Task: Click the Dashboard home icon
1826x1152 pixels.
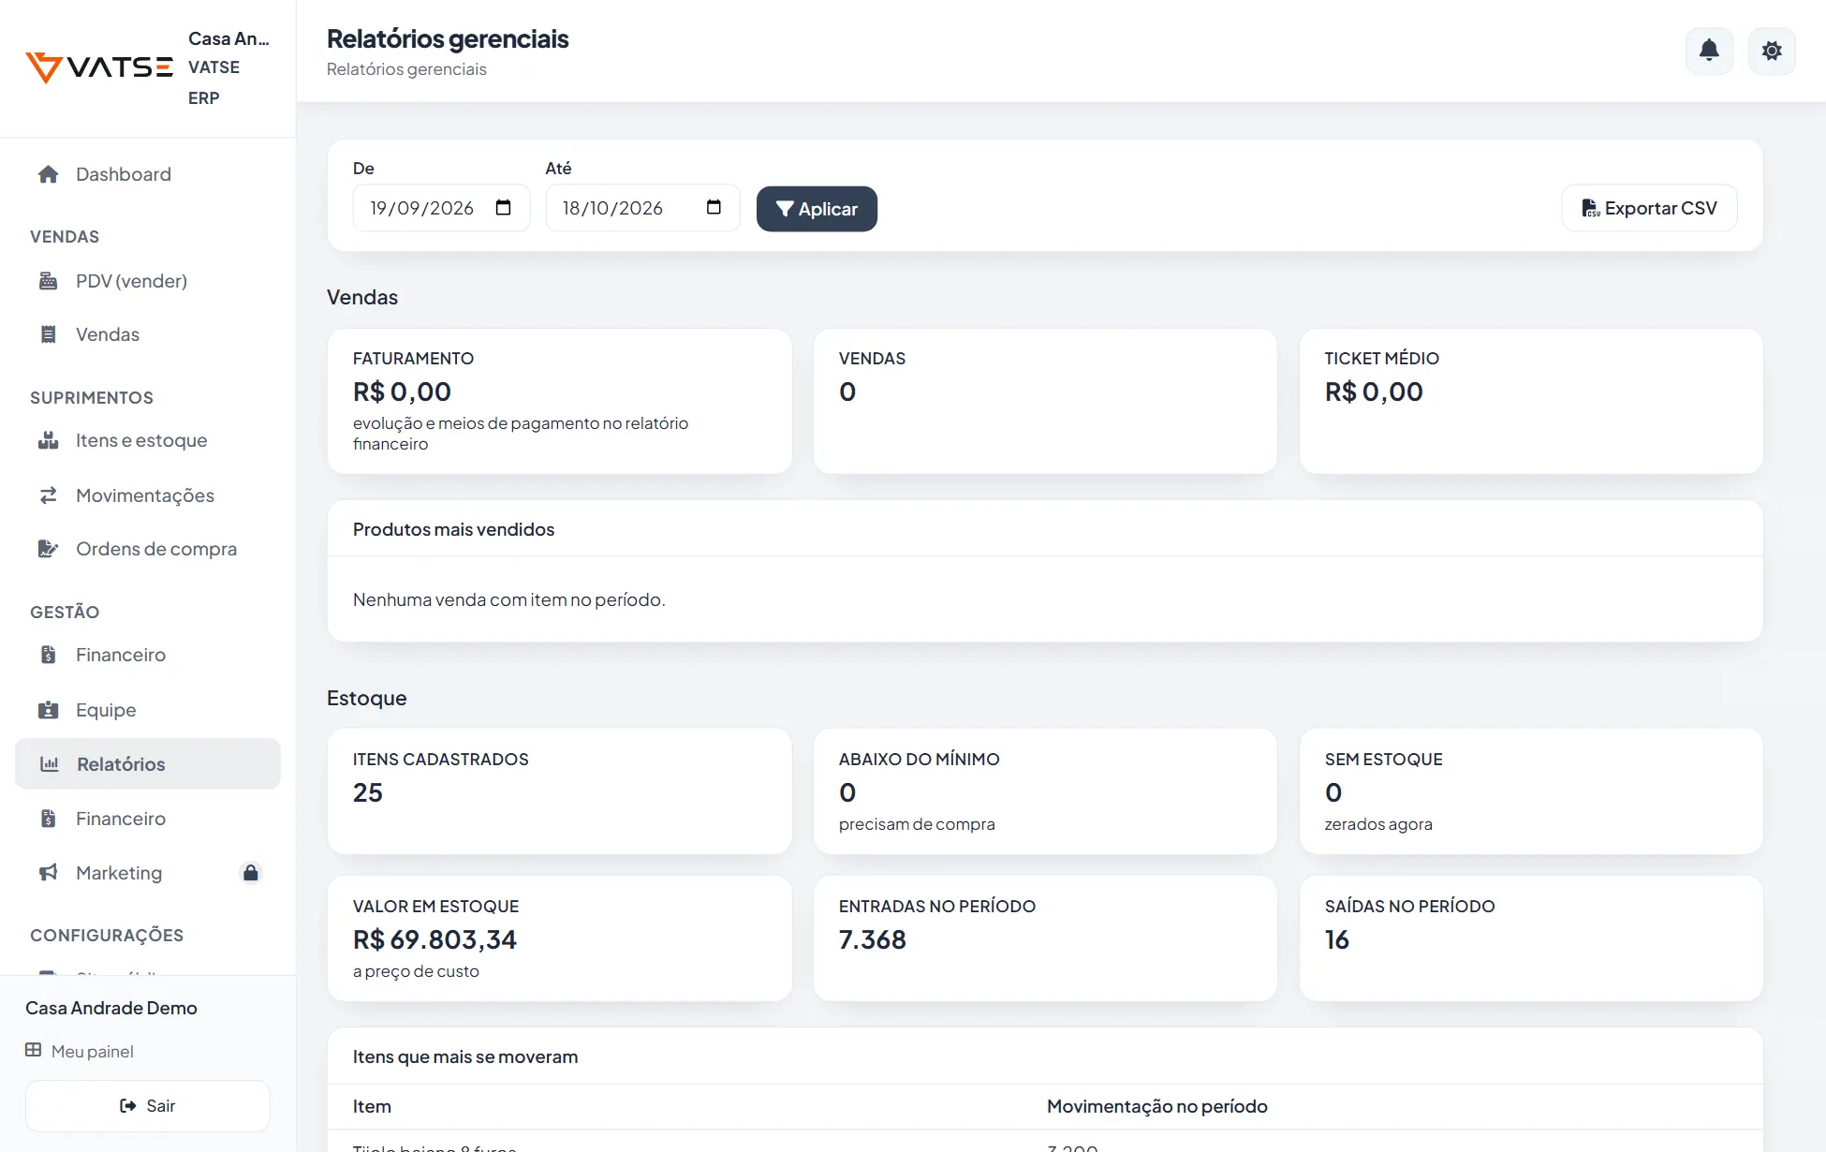Action: pos(49,174)
